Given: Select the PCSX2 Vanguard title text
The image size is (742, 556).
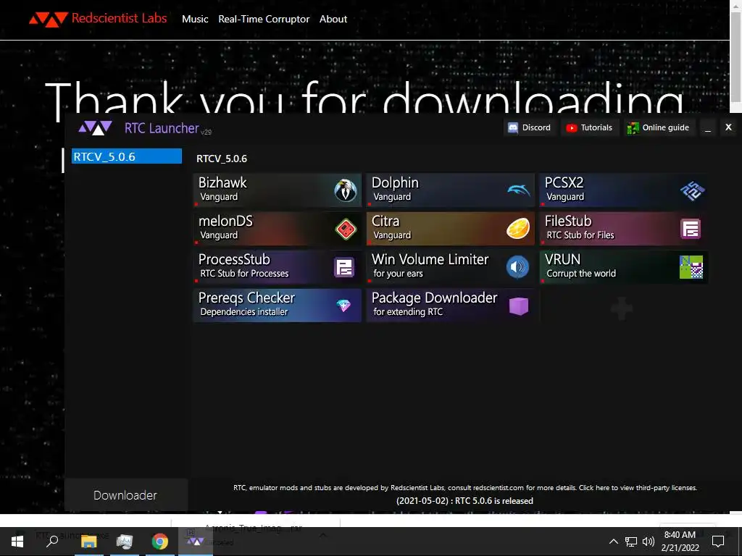Looking at the screenshot, I should point(564,189).
